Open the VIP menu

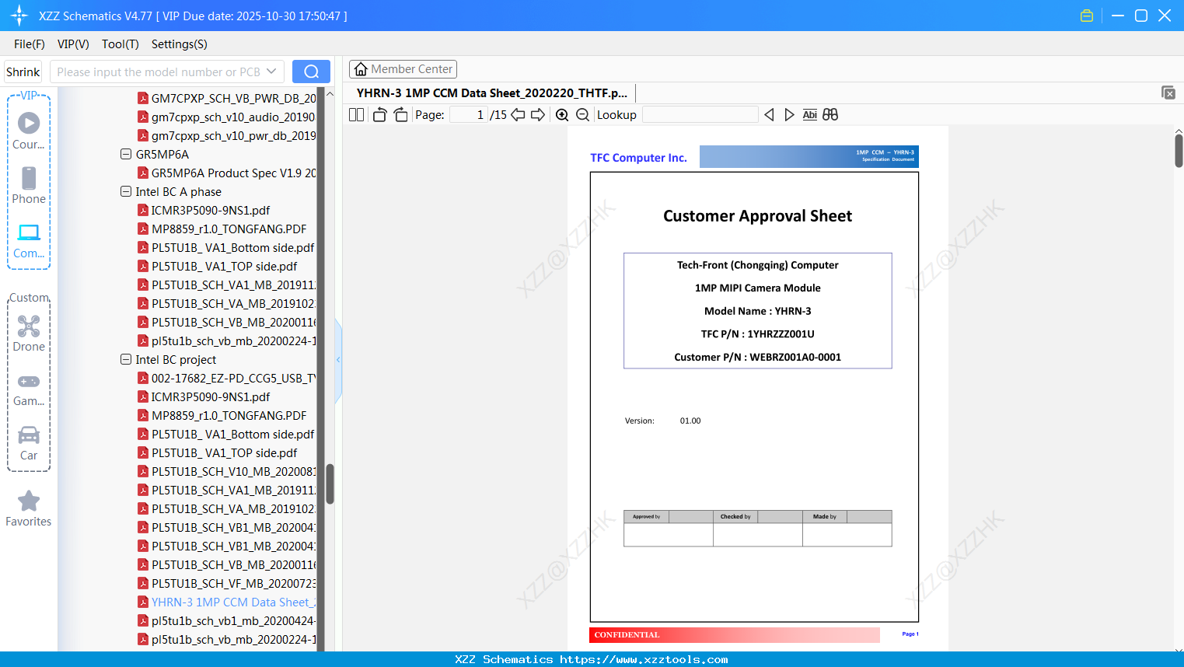pyautogui.click(x=73, y=44)
